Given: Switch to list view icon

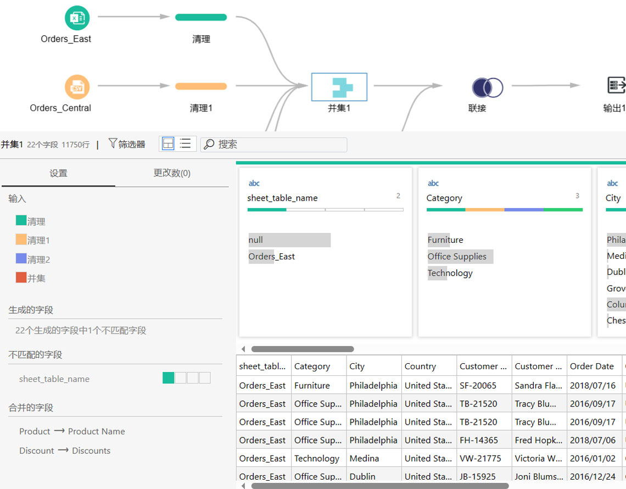Looking at the screenshot, I should (x=185, y=143).
